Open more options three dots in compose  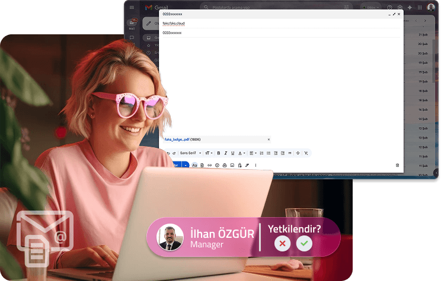pos(255,165)
